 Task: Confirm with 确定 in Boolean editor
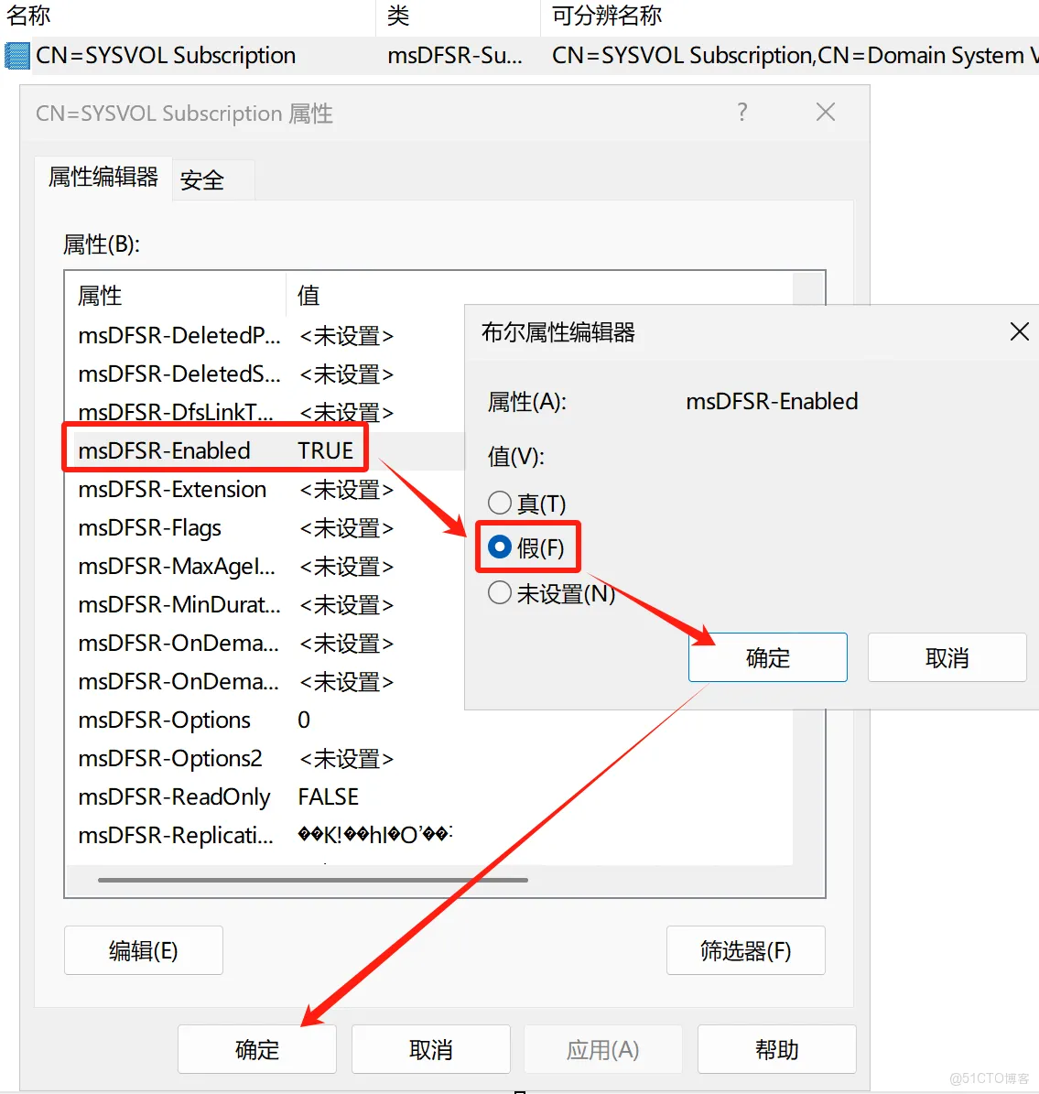pyautogui.click(x=767, y=657)
